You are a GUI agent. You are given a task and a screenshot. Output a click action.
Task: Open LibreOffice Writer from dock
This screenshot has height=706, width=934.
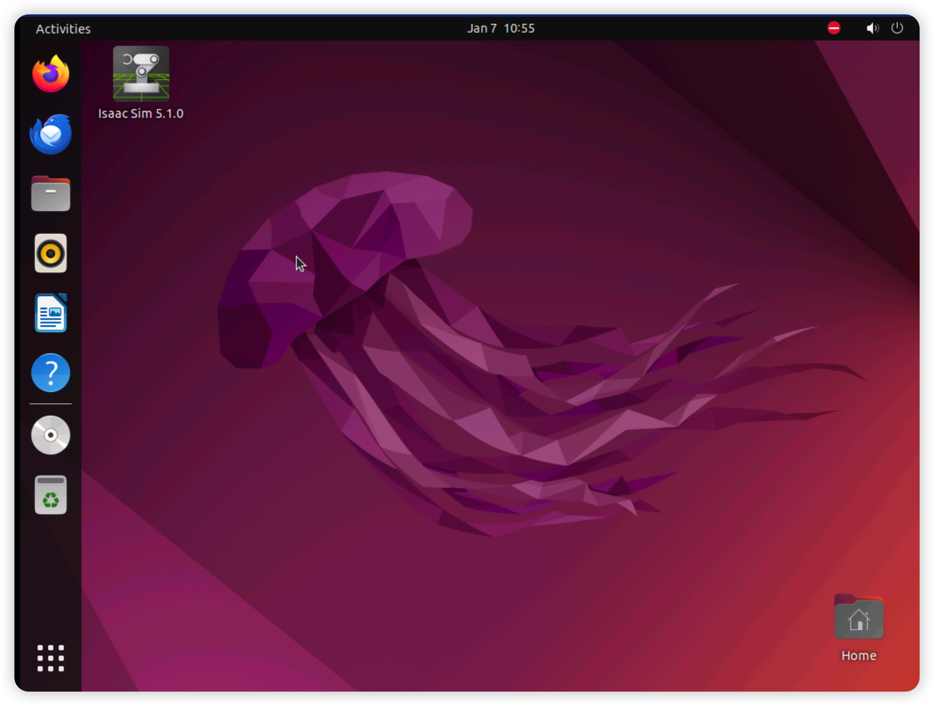[x=51, y=313]
